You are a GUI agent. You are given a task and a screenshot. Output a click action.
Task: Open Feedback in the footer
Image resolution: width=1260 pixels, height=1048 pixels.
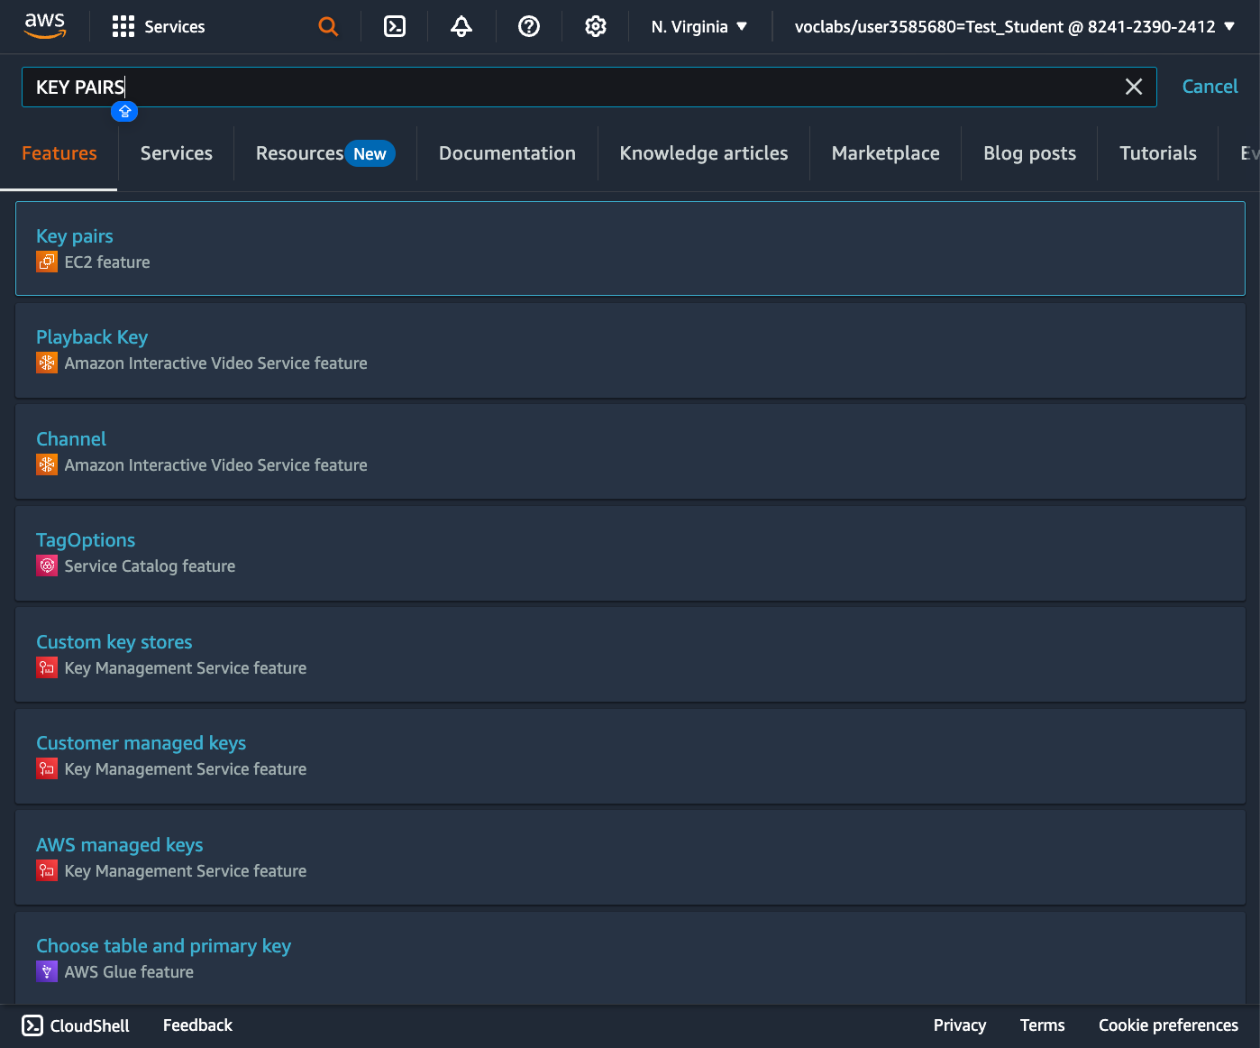197,1025
